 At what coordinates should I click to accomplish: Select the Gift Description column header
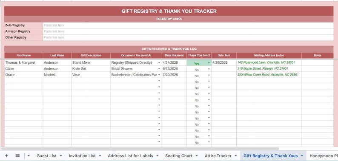(91, 55)
